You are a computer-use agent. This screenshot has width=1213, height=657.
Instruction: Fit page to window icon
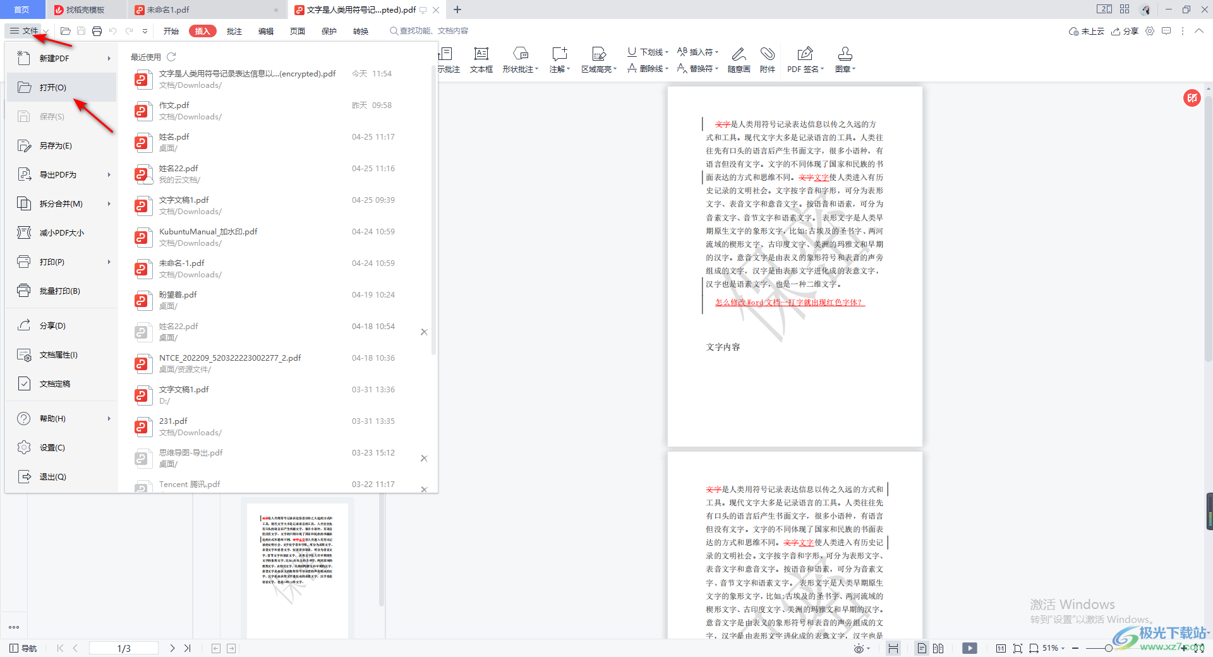1017,648
